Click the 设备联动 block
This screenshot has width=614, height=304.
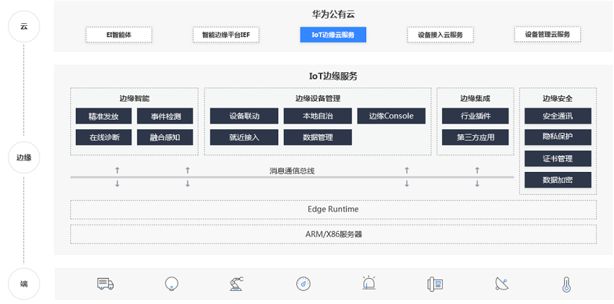tap(244, 116)
